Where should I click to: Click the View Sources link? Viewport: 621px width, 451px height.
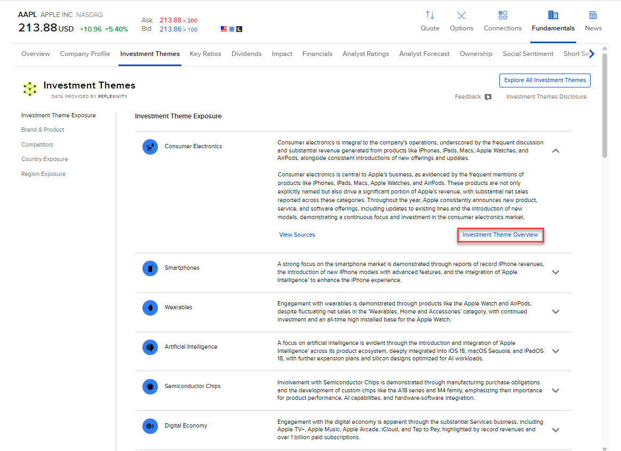[297, 235]
